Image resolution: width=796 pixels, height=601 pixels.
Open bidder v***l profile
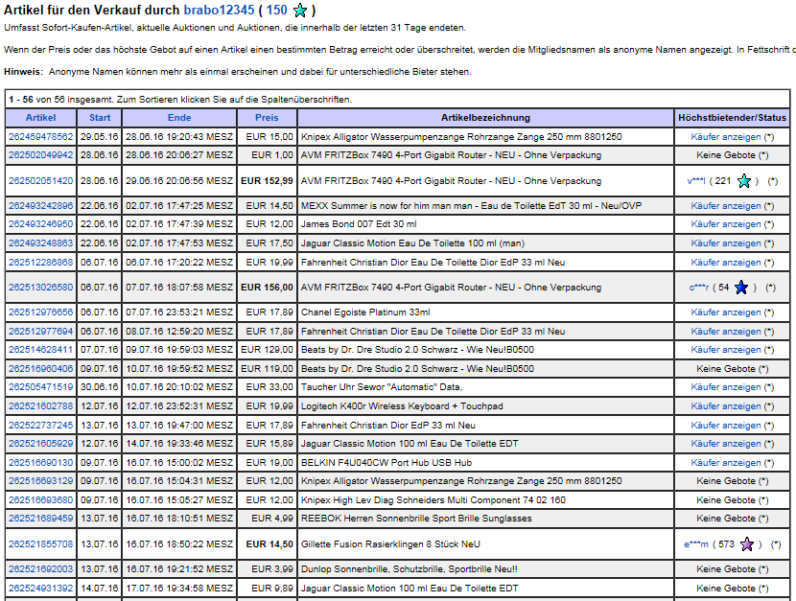pyautogui.click(x=696, y=181)
